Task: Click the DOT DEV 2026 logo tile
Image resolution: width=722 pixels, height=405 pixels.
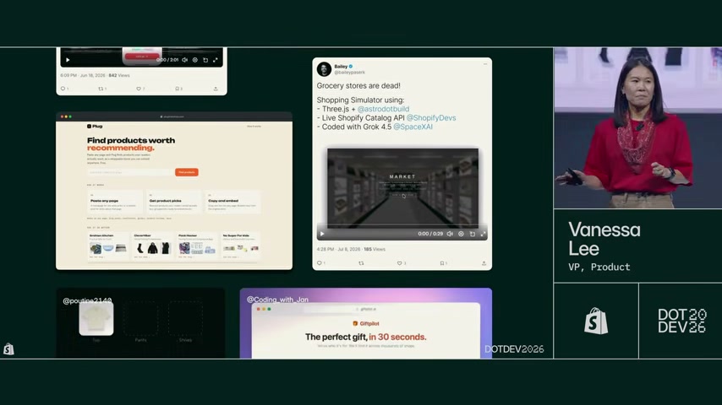Action: click(681, 321)
